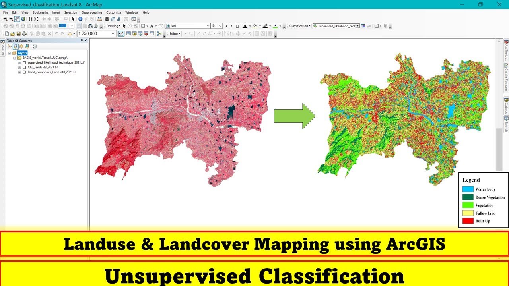509x286 pixels.
Task: Open the File menu
Action: point(6,12)
